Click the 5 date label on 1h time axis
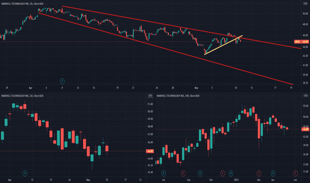This screenshot has width=310, height=183. coord(212,88)
